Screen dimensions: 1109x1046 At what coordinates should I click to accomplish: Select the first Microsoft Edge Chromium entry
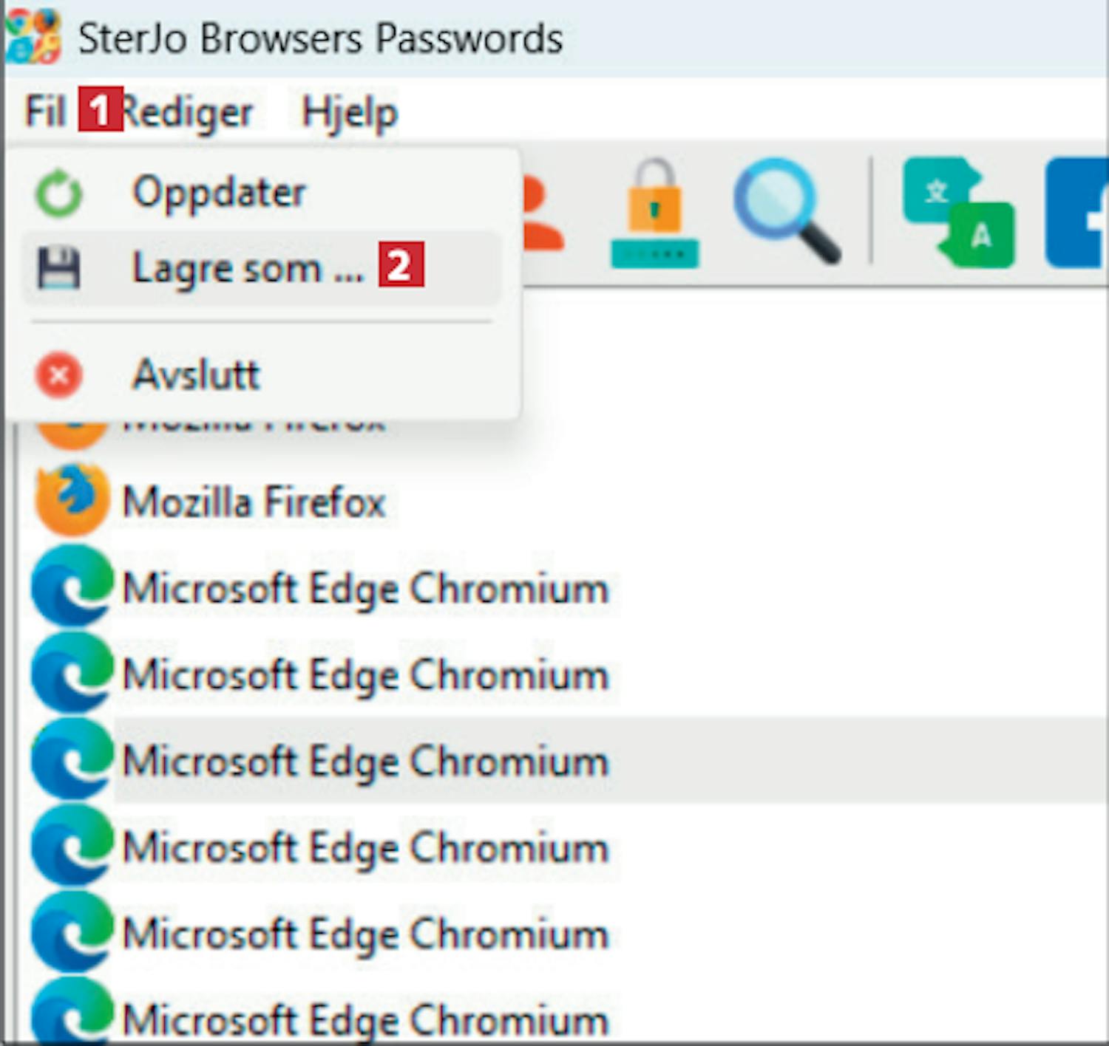point(365,589)
